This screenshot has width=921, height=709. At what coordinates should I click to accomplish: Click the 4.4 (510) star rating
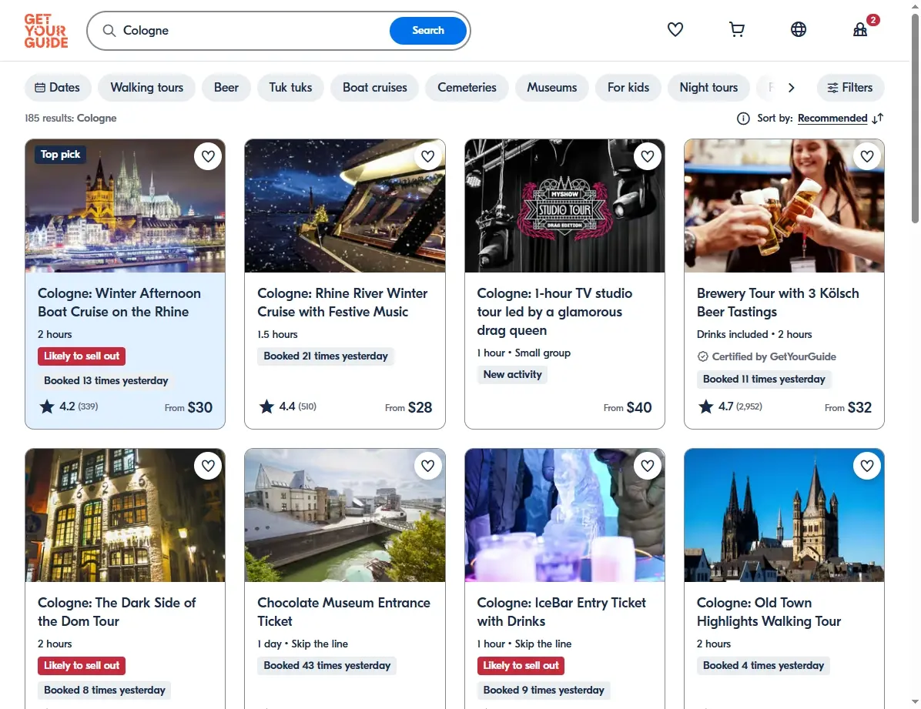coord(288,406)
